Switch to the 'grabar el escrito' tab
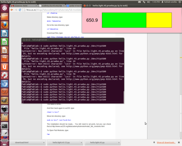Screen dimensions: 182x146 point(74,6)
